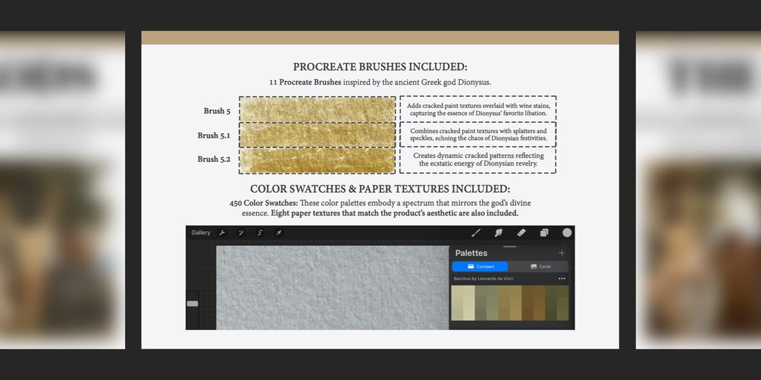Click the Palettes panel drag handle
The width and height of the screenshot is (761, 380).
(510, 246)
